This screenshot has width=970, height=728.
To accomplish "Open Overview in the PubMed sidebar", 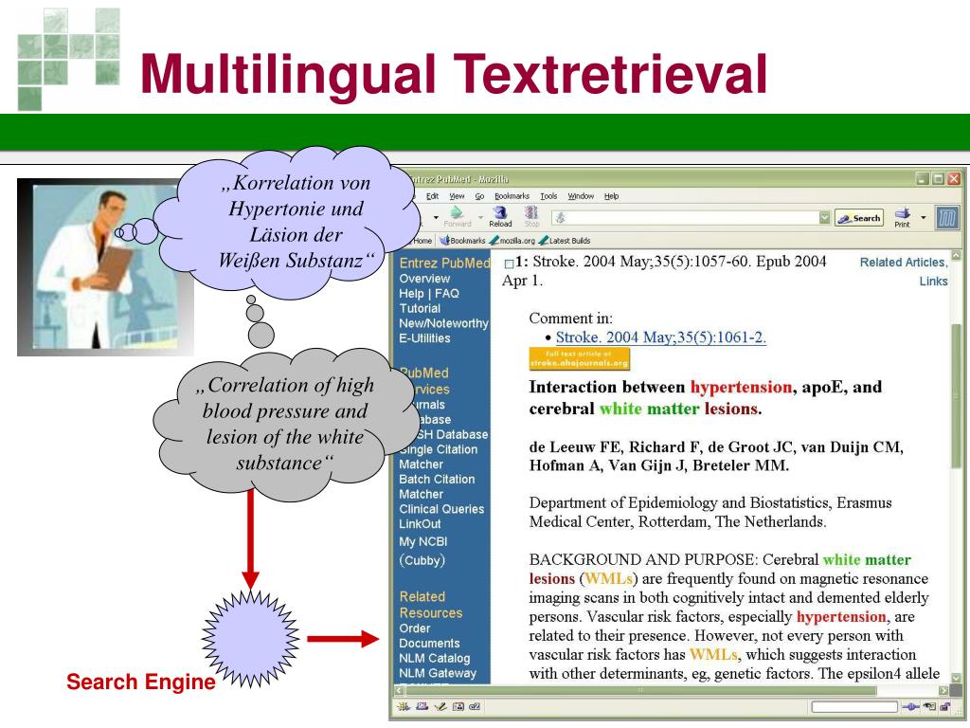I will (424, 279).
